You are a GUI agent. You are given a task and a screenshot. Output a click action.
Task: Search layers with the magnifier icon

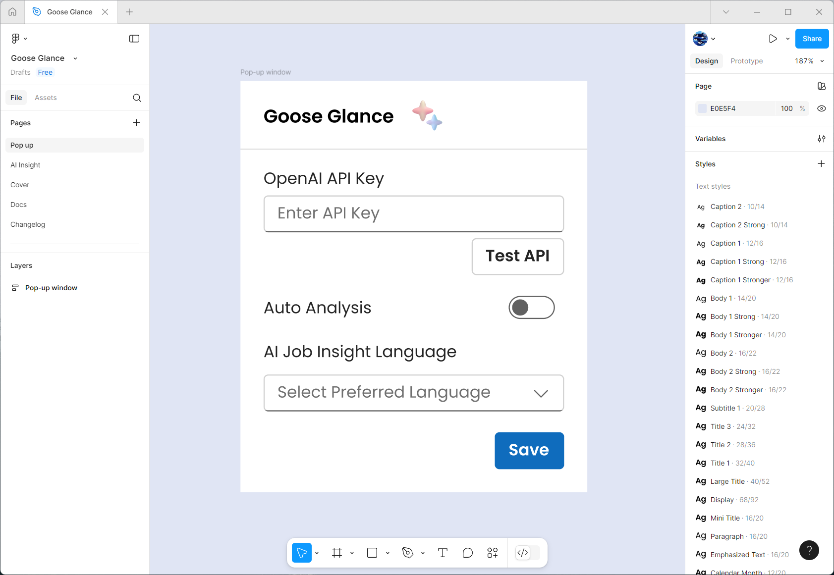(137, 98)
